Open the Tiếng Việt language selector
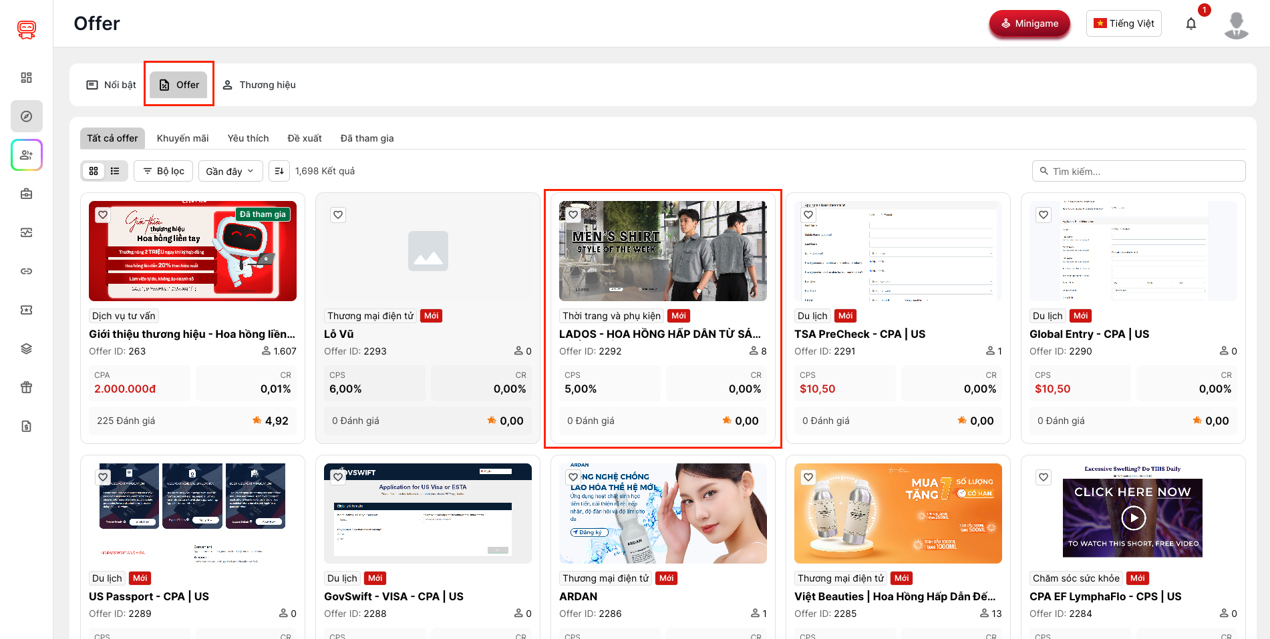Viewport: 1270px width, 639px height. tap(1124, 23)
